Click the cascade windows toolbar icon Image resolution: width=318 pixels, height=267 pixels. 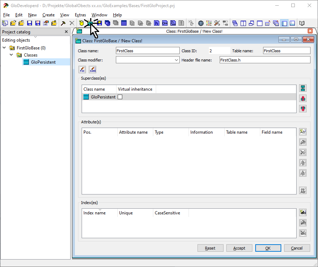(235, 23)
